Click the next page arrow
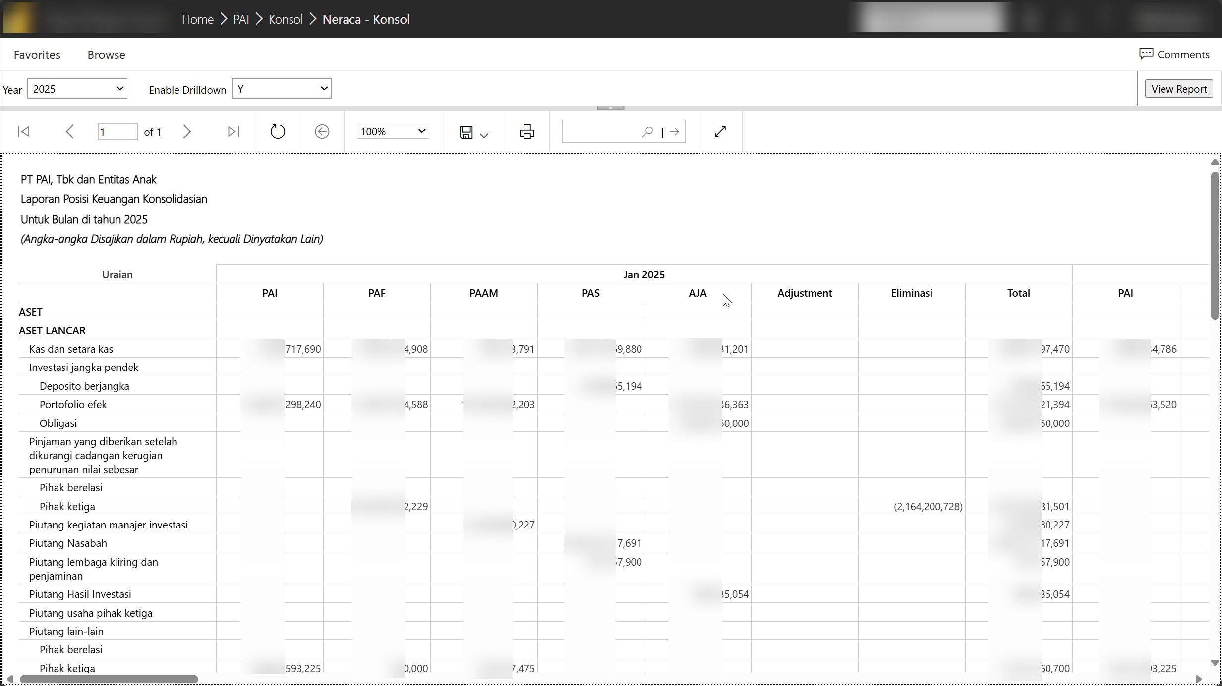1222x686 pixels. point(187,131)
